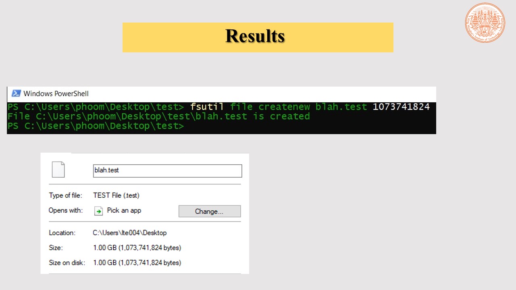Click the "Pick an app" text
The height and width of the screenshot is (290, 516).
click(124, 211)
